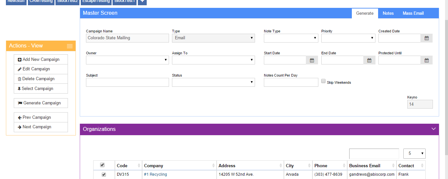Expand the Owner dropdown list

(x=127, y=60)
